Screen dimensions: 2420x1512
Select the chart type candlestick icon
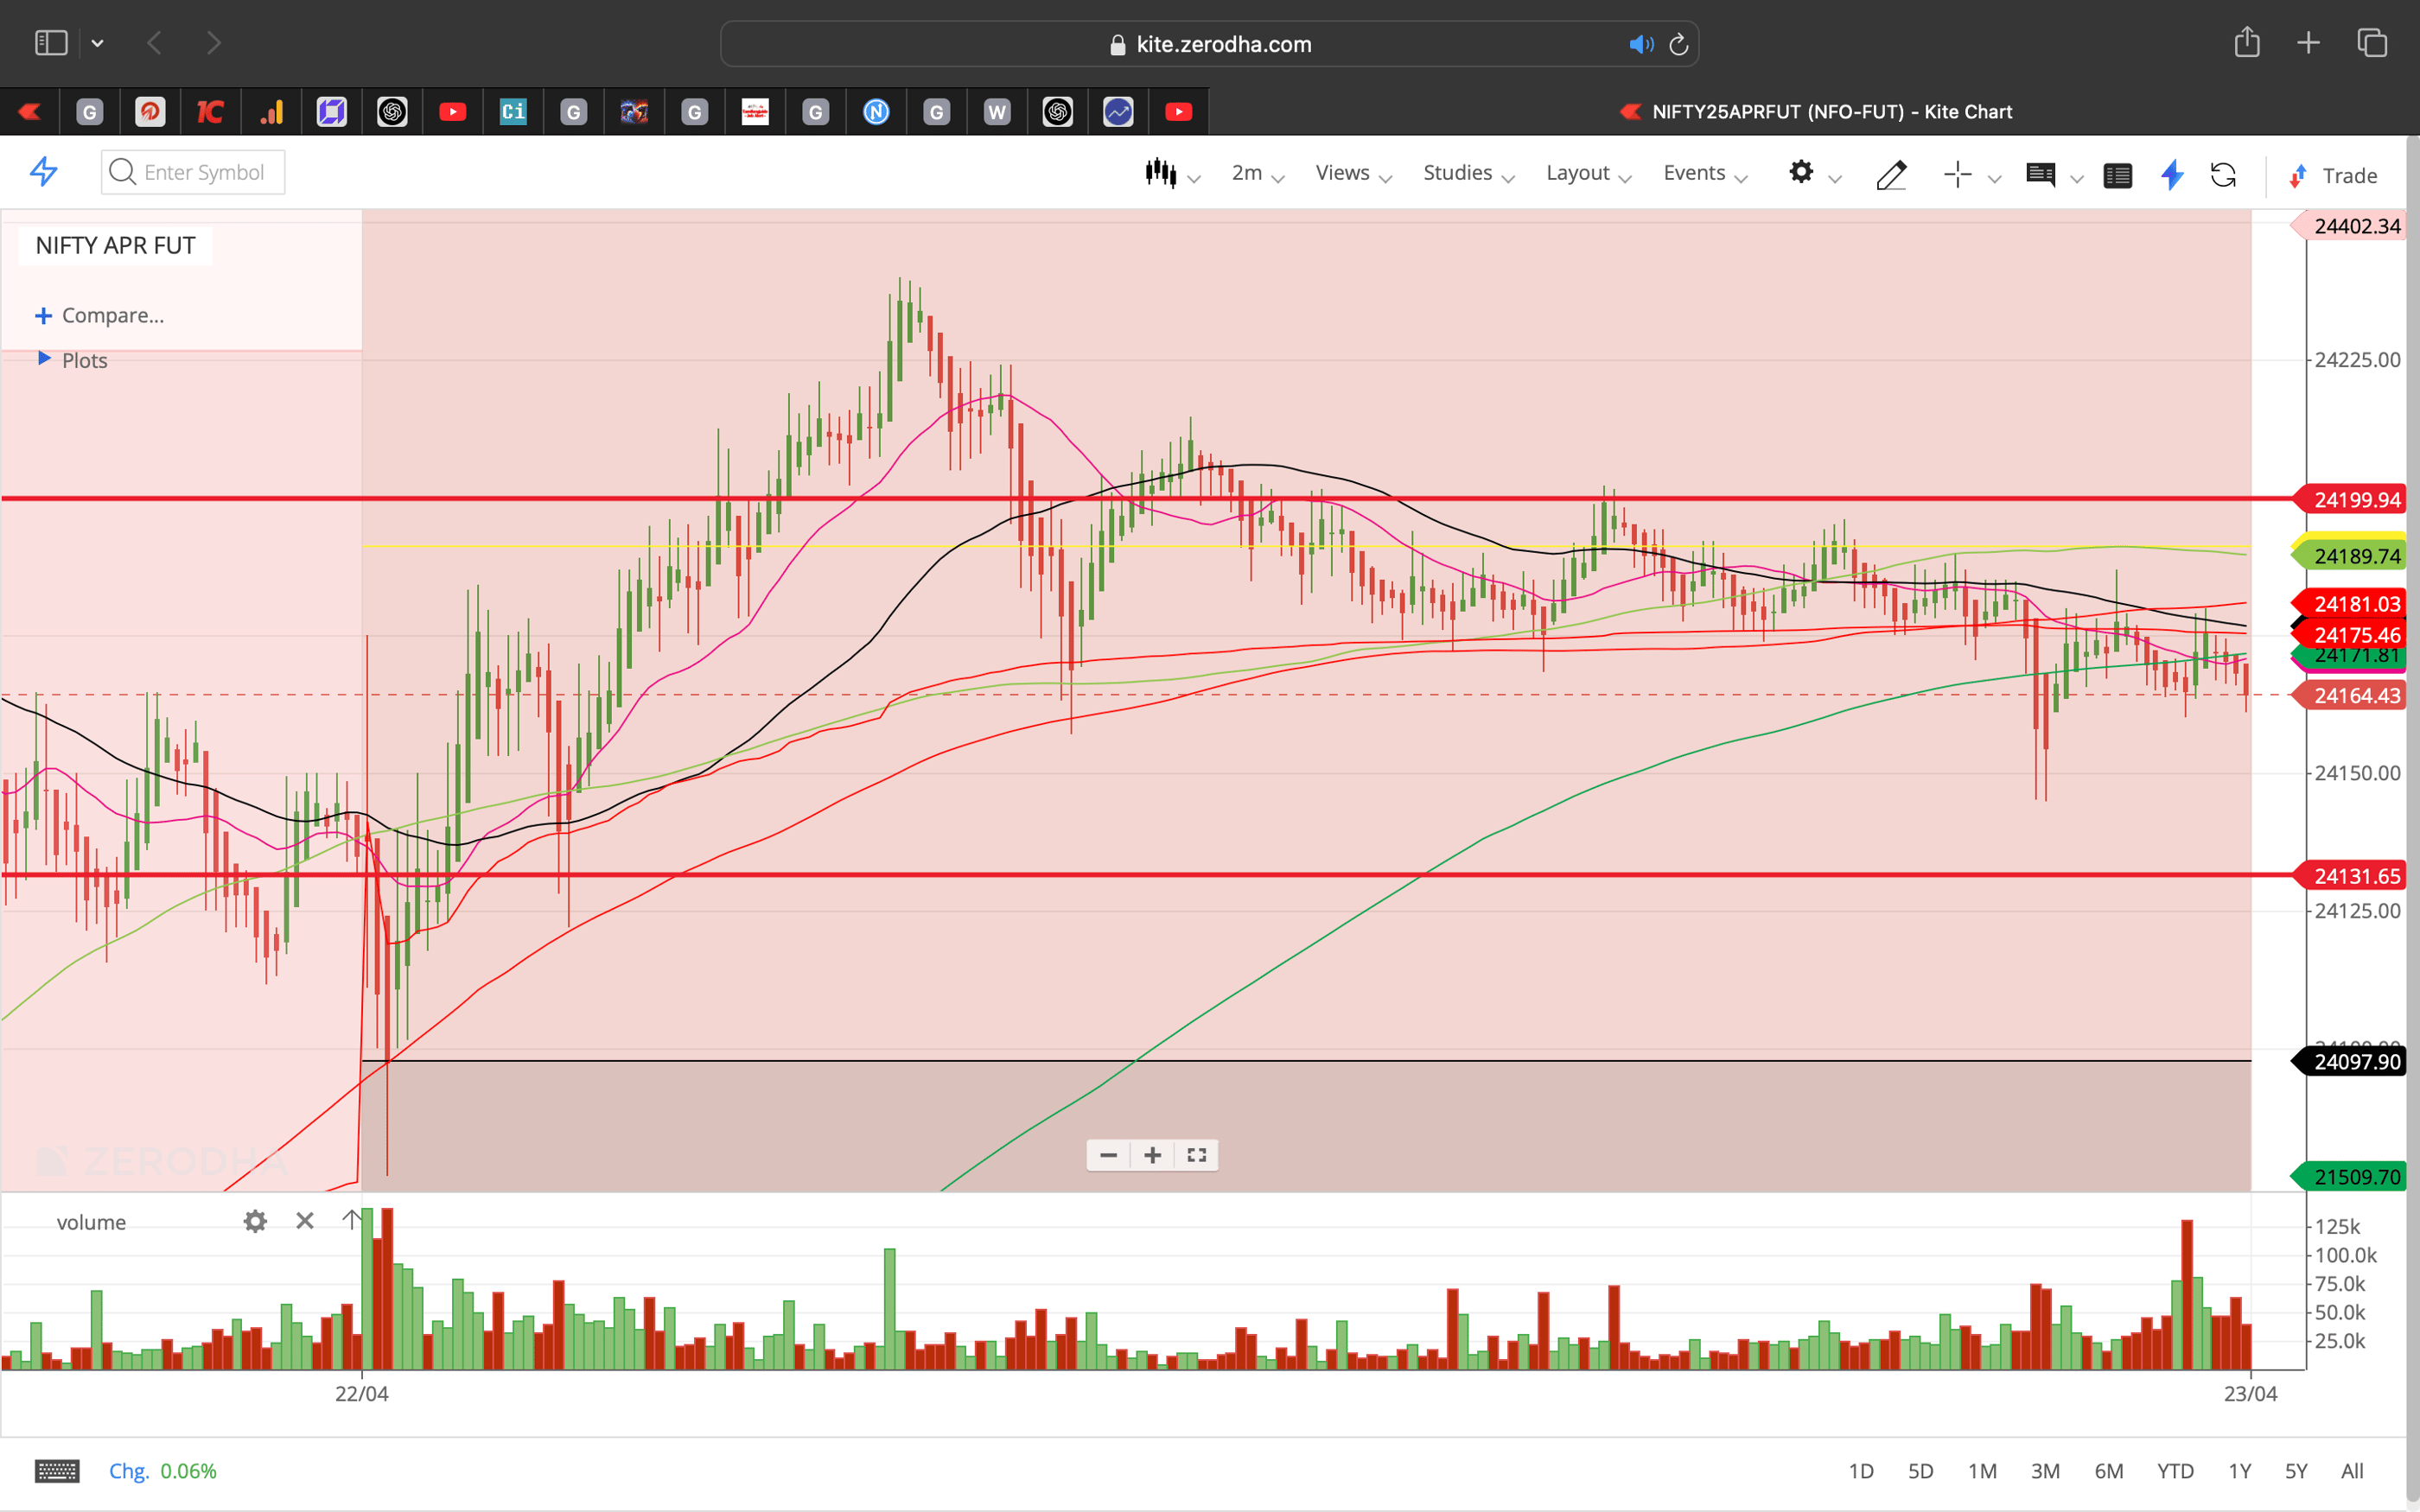point(1161,173)
